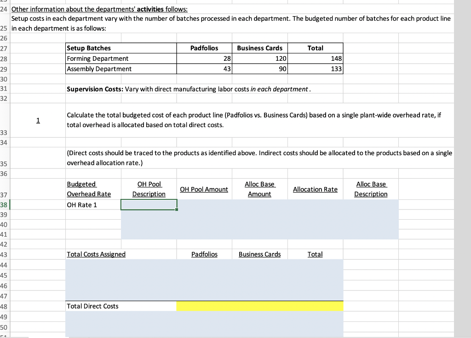Click row header 24 to select the row
Viewport: 471px width, 338px height.
tap(4, 9)
